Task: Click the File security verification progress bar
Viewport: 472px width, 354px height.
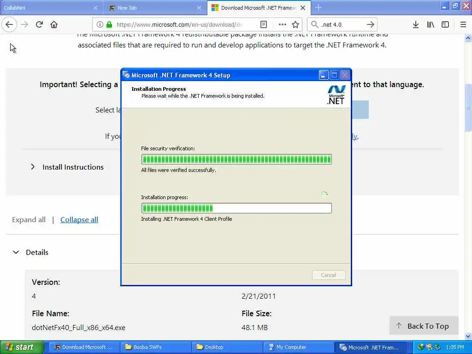Action: point(236,159)
